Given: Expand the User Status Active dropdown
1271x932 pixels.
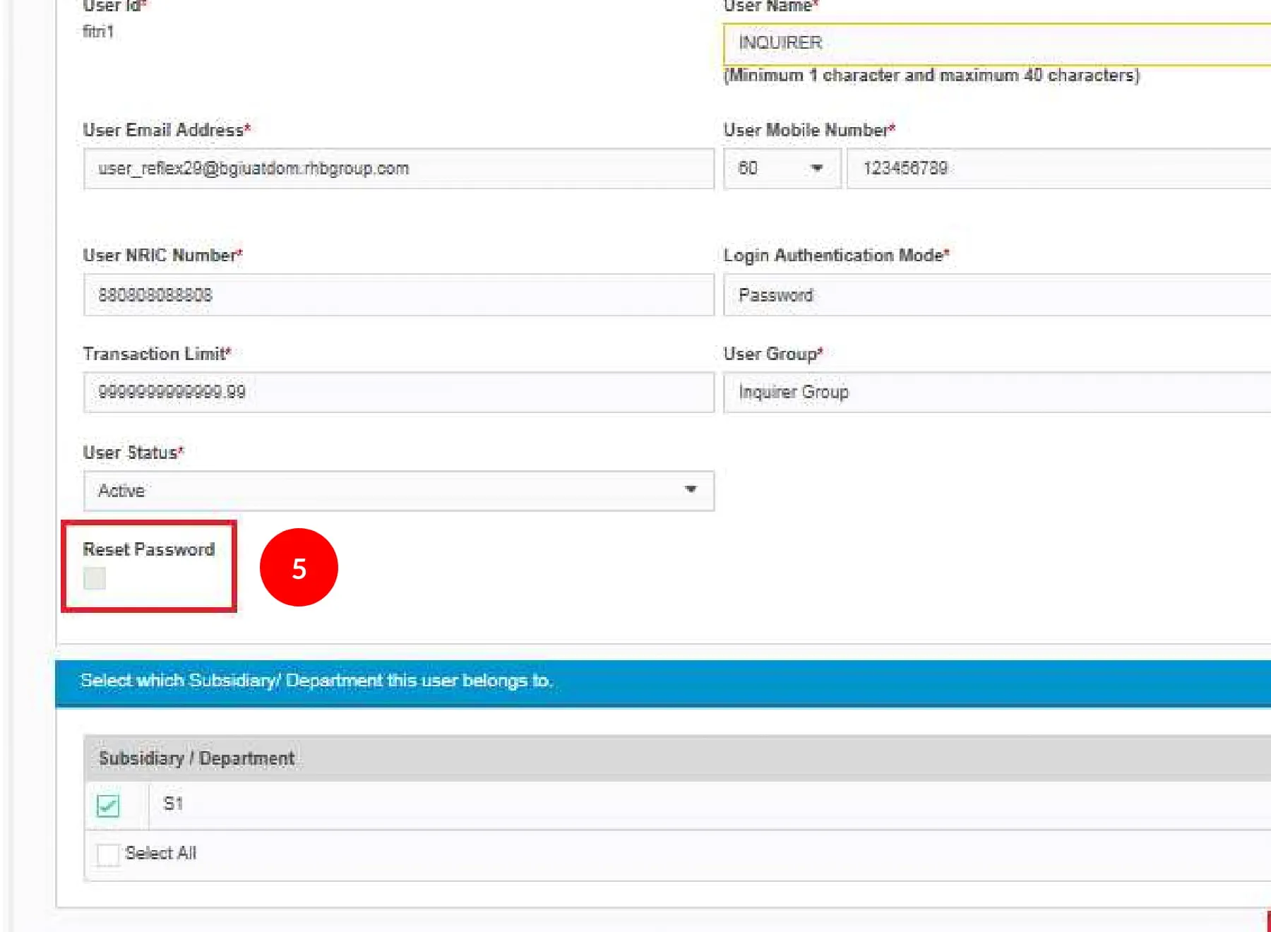Looking at the screenshot, I should [x=398, y=491].
